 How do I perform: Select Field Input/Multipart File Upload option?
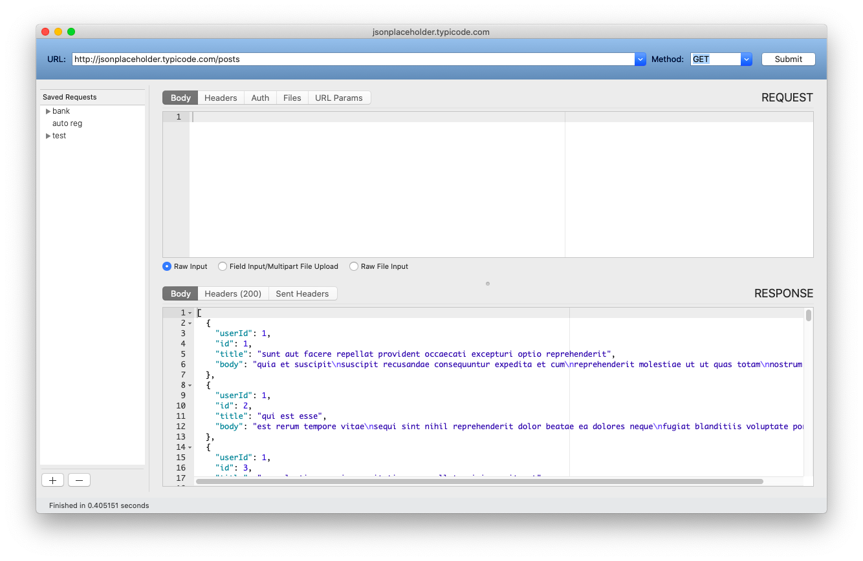[x=223, y=266]
